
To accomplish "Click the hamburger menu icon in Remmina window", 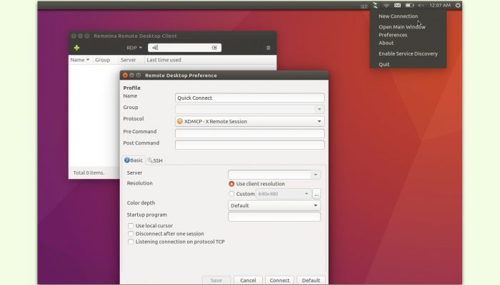I will click(268, 48).
